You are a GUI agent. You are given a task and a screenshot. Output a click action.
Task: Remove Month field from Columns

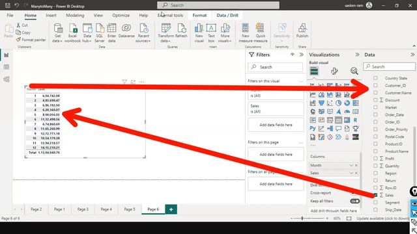[x=356, y=165]
